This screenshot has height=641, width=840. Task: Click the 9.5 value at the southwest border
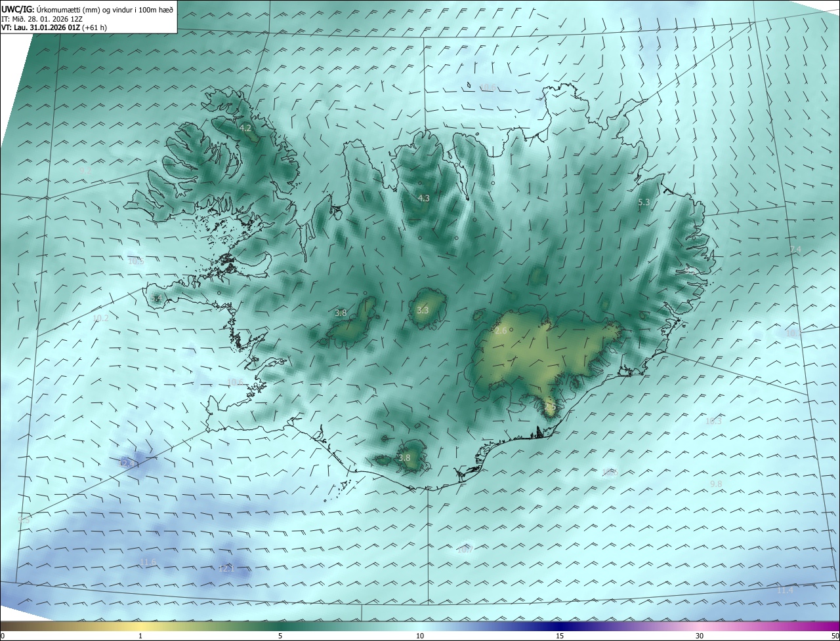[x=24, y=520]
